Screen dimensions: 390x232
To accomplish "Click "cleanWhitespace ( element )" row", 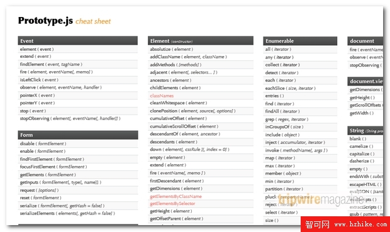I will tap(201, 103).
